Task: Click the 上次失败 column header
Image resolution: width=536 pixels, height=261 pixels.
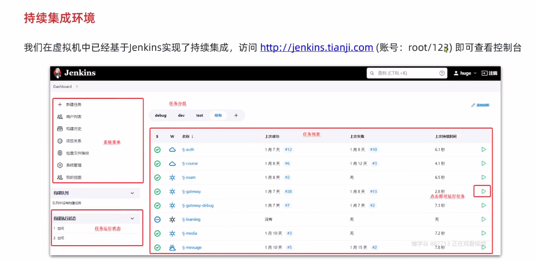Action: pos(357,136)
